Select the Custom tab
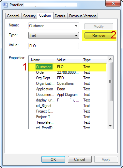Screen dimensions: 123x168 (45, 15)
